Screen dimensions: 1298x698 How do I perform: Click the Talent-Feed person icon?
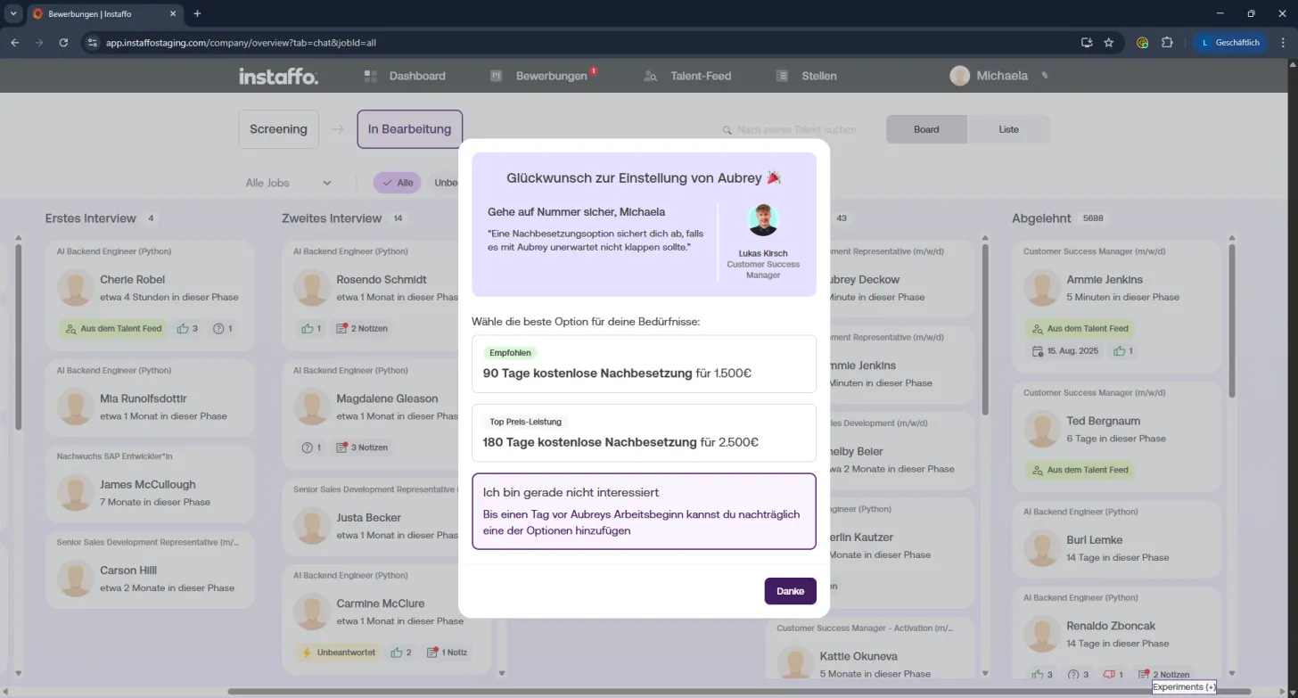point(651,76)
